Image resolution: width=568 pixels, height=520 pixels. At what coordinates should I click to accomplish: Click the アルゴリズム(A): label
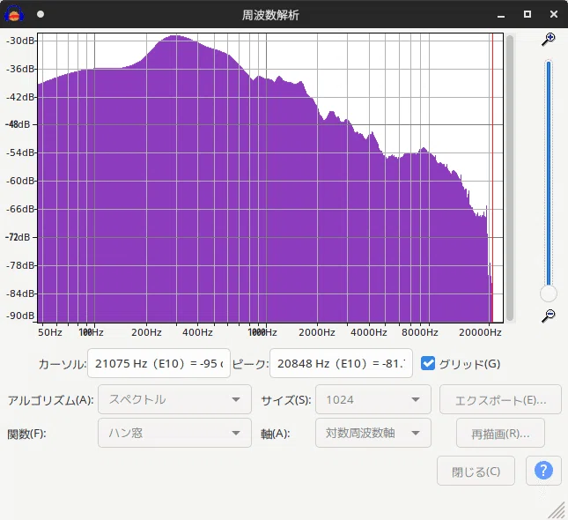point(51,400)
